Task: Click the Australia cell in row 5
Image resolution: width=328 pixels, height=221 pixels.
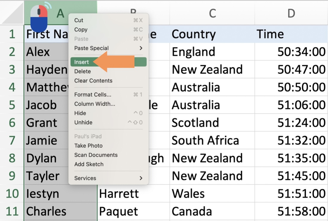Action: tap(212, 105)
